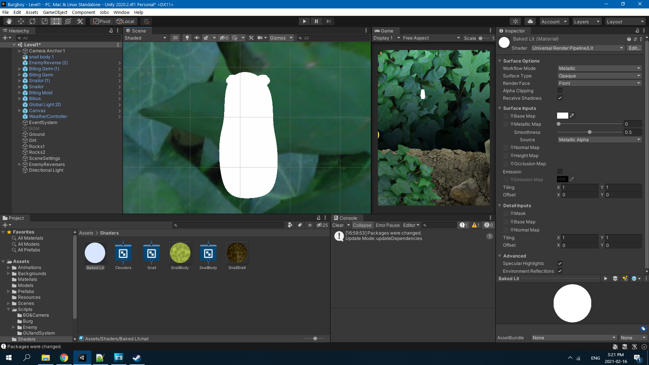Image resolution: width=649 pixels, height=365 pixels.
Task: Mute audio in the Scene view toolbar
Action: [197, 38]
